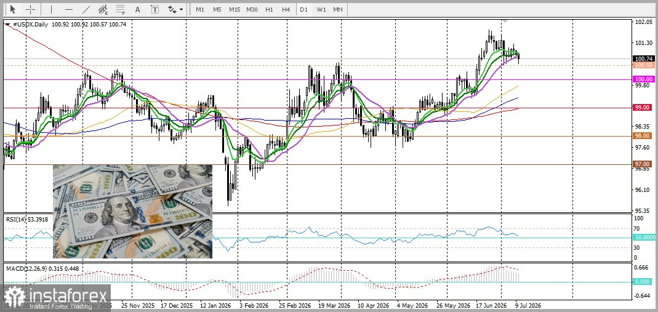Switch chart to M30 timeframe
The height and width of the screenshot is (312, 658).
[x=252, y=9]
